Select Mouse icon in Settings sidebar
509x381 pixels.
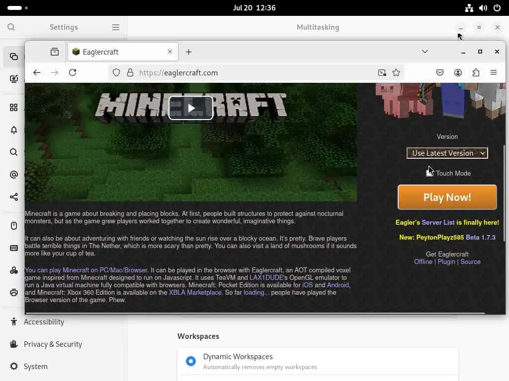pos(13,226)
